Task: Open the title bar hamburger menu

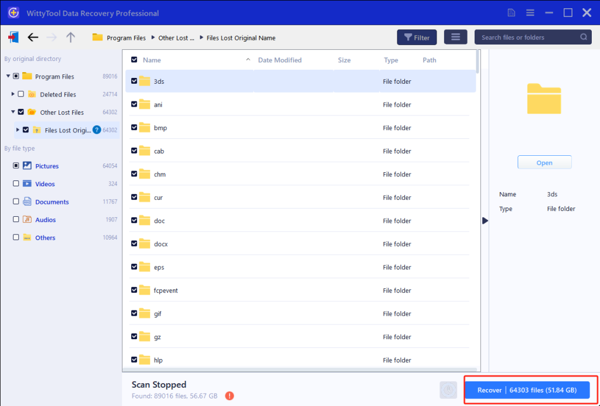Action: pyautogui.click(x=530, y=13)
